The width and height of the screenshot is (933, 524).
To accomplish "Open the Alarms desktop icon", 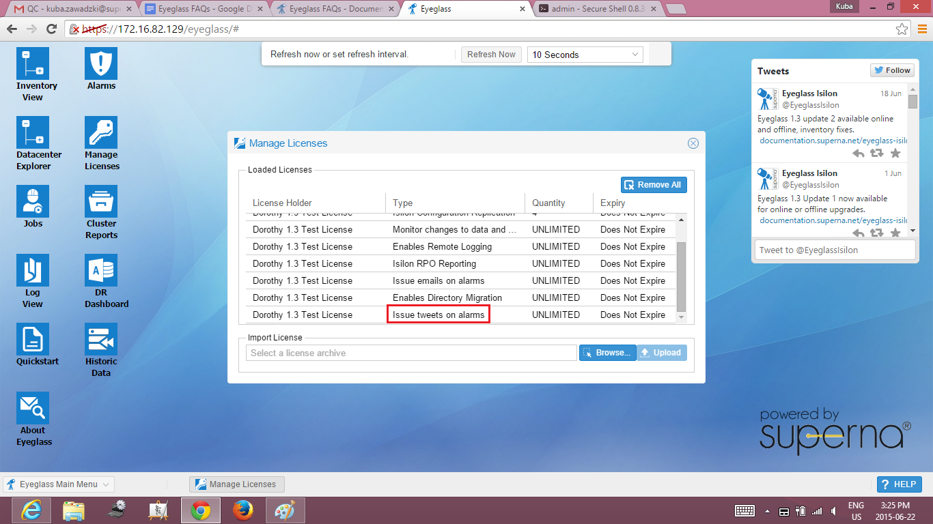I will pyautogui.click(x=101, y=63).
